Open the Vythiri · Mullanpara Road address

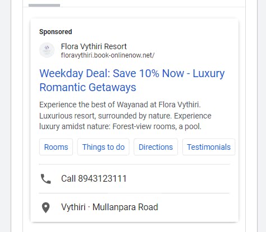(109, 207)
